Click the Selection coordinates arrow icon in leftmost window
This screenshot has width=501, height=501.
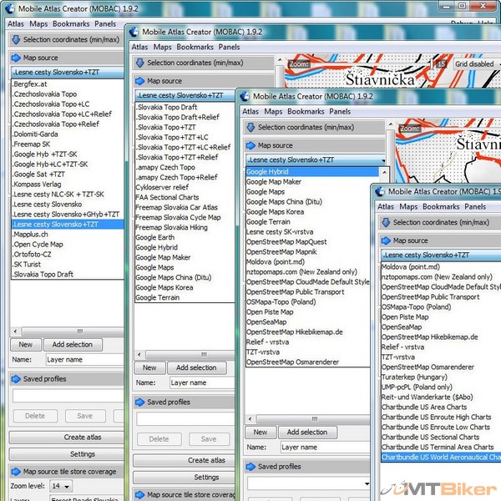[x=16, y=39]
